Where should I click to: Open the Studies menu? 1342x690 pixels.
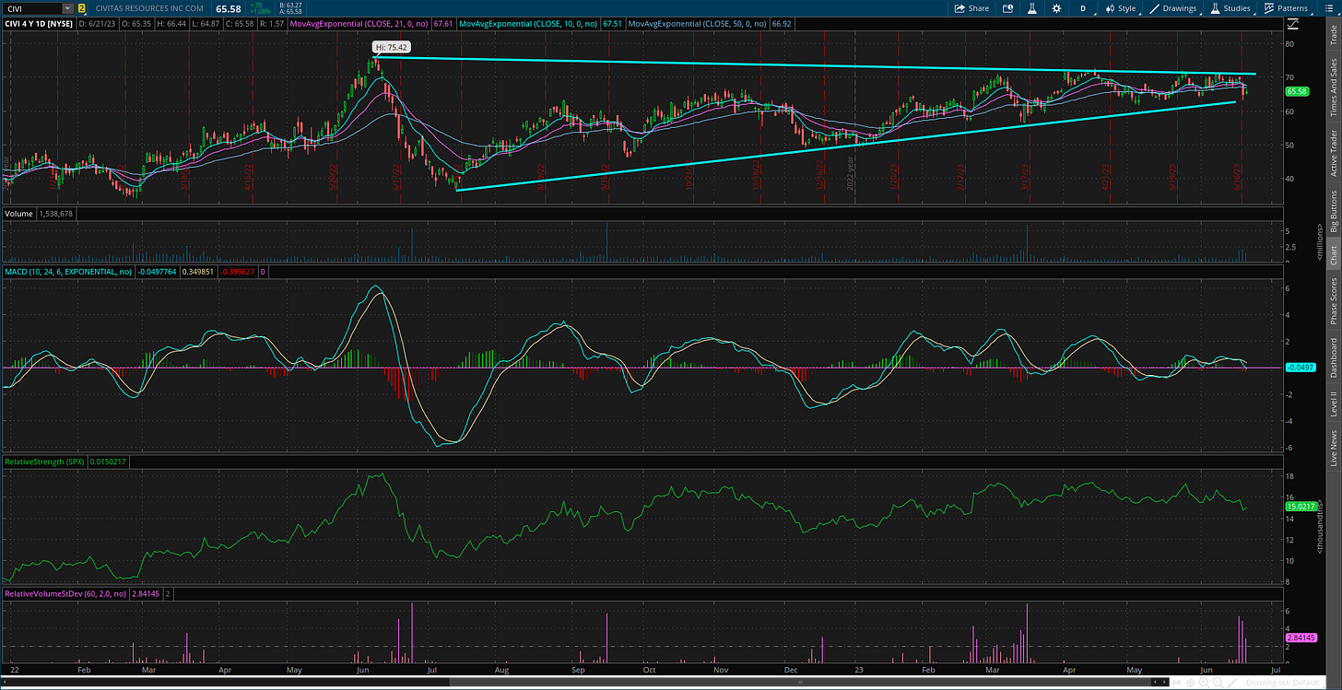click(x=1230, y=8)
